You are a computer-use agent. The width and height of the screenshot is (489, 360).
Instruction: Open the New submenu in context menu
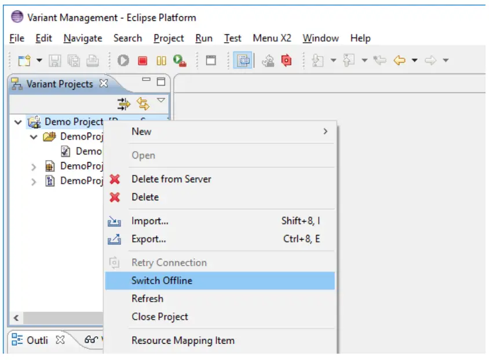(x=220, y=131)
